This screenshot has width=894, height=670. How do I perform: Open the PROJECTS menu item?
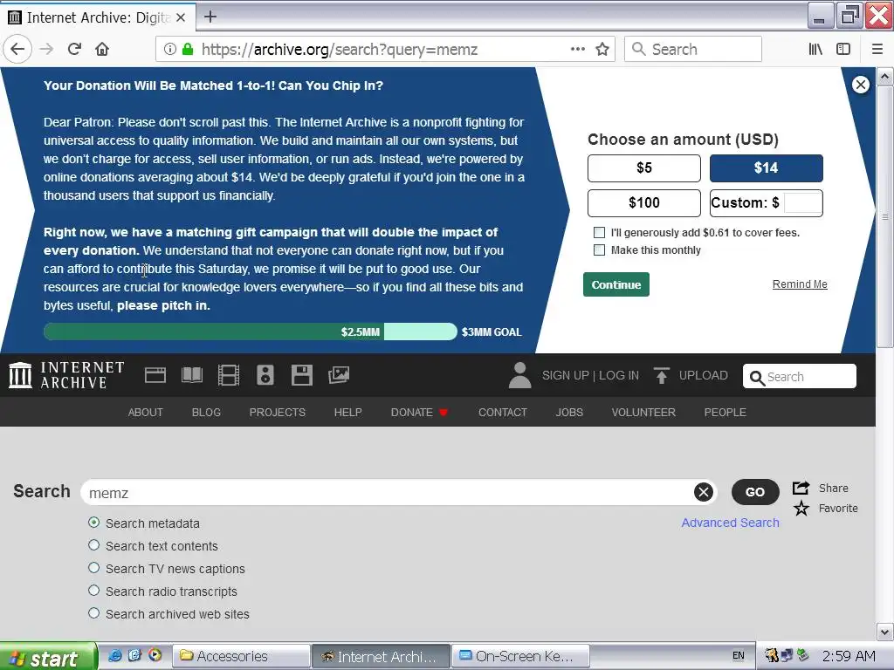click(x=278, y=412)
